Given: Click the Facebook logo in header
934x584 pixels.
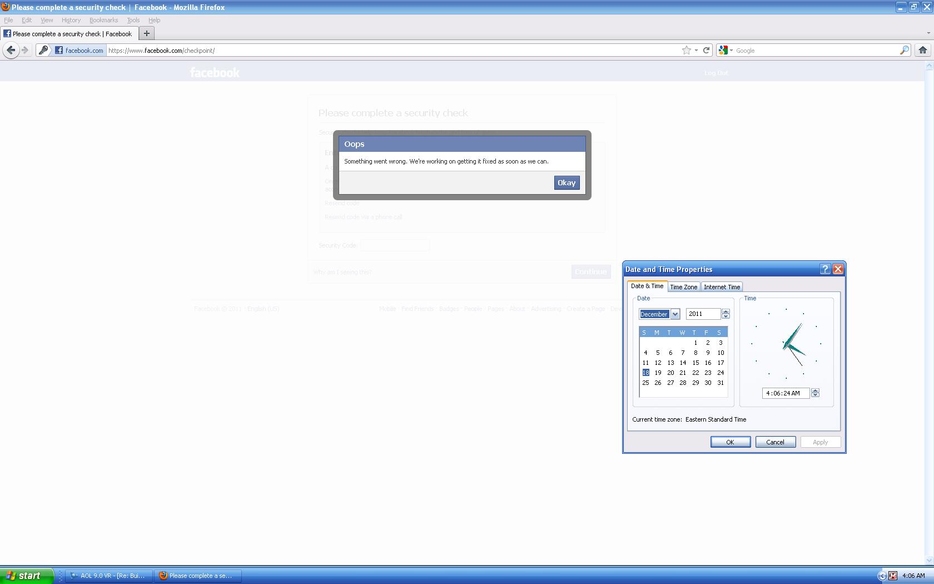Looking at the screenshot, I should [x=215, y=73].
